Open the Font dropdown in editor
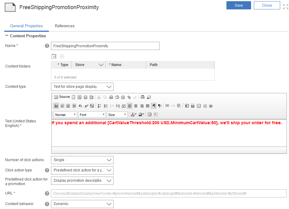The height and width of the screenshot is (209, 289). tap(92, 115)
